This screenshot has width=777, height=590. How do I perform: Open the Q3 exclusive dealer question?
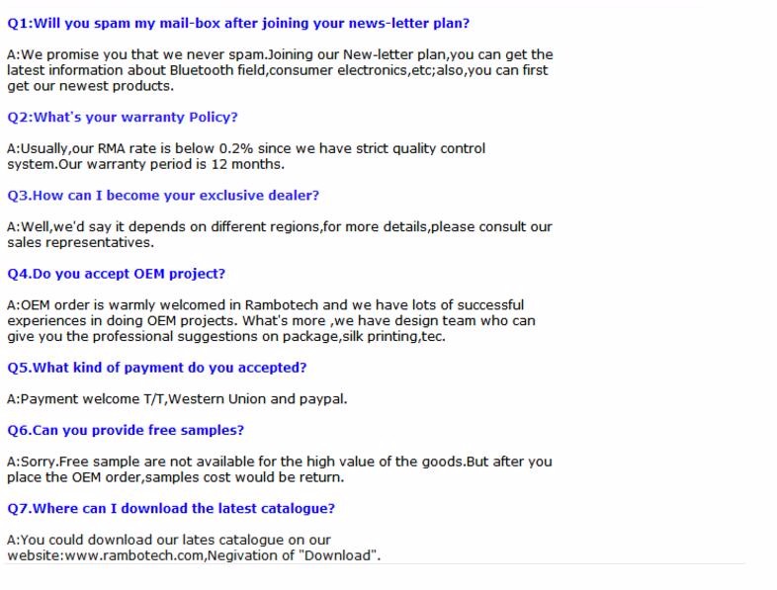coord(163,196)
